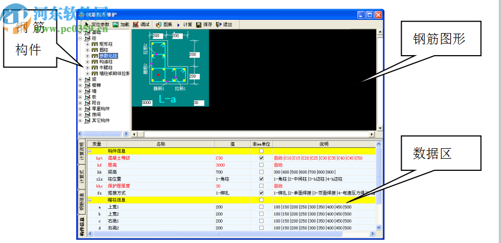The height and width of the screenshot is (243, 501).
Task: Expand the 阳台 tree node
Action: click(80, 102)
